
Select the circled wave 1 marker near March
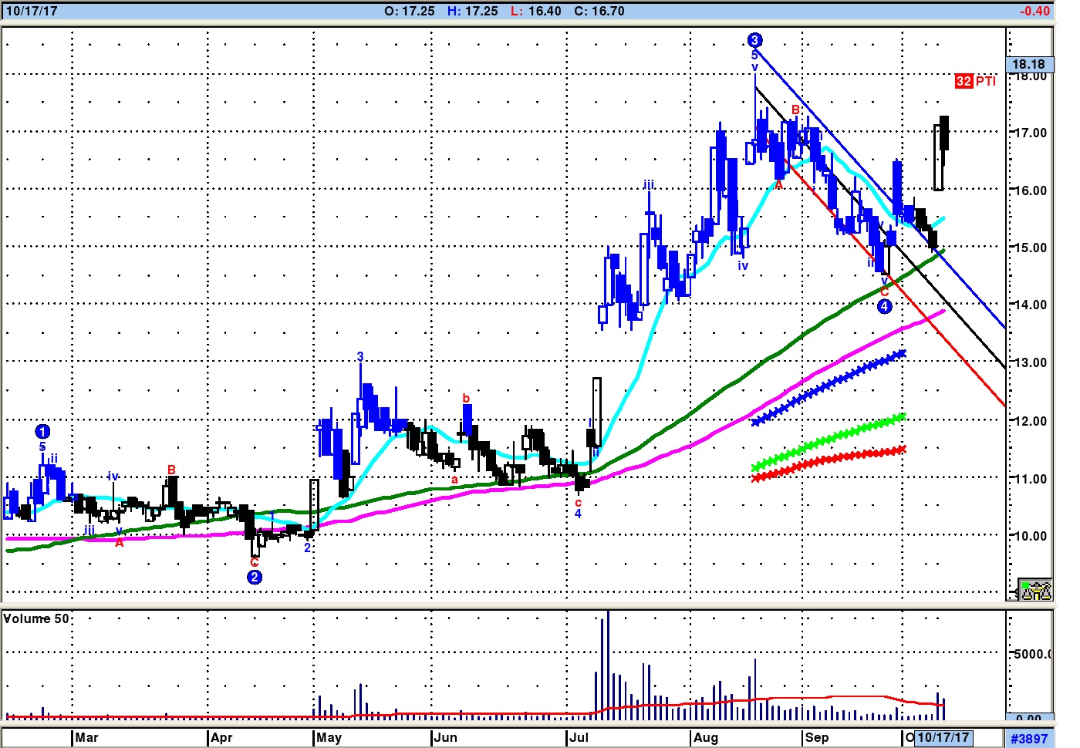pyautogui.click(x=42, y=432)
